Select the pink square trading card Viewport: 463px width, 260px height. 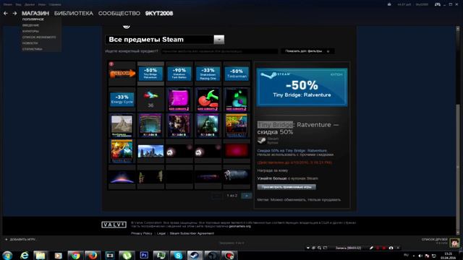[x=179, y=100]
